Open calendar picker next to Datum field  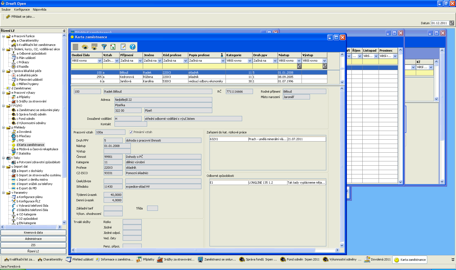click(x=452, y=23)
